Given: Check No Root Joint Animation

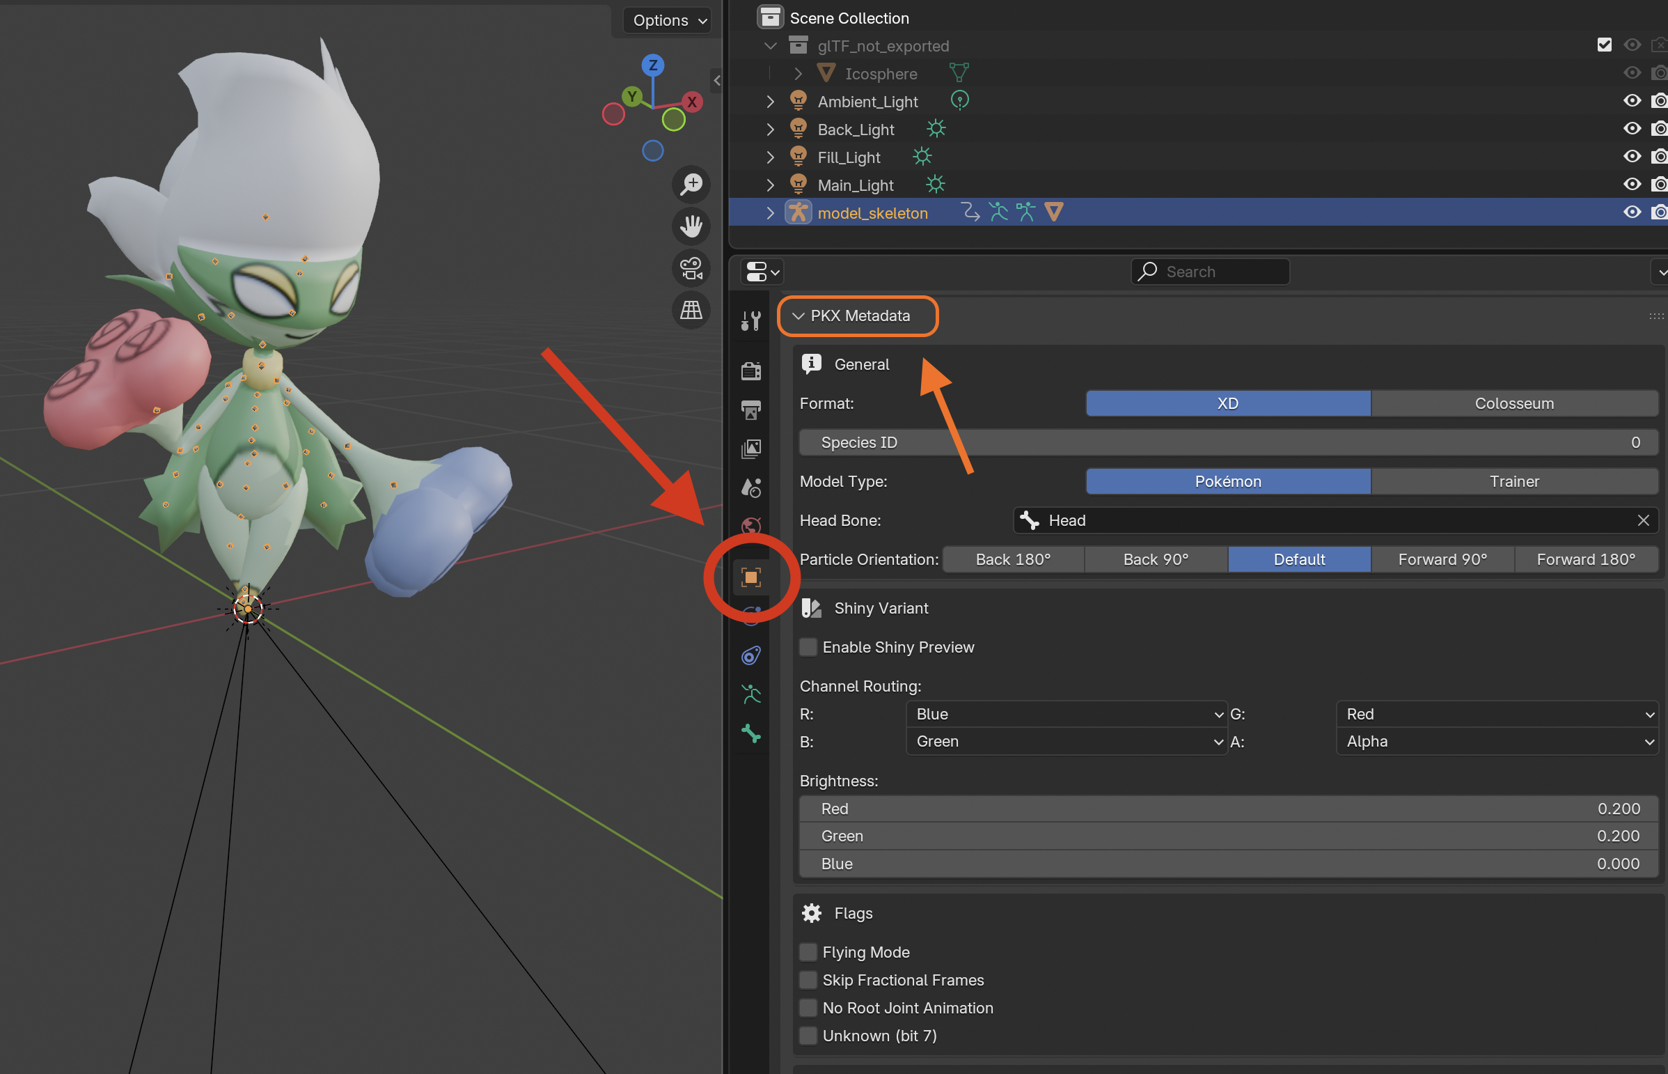Looking at the screenshot, I should [x=808, y=1008].
